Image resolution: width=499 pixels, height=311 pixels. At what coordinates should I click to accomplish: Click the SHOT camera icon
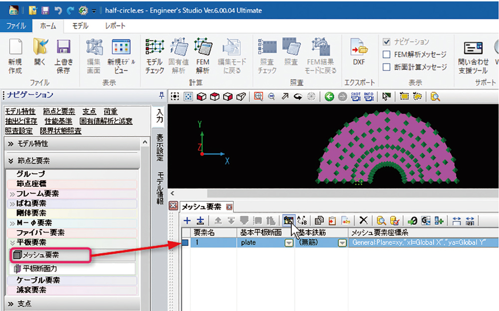(355, 96)
